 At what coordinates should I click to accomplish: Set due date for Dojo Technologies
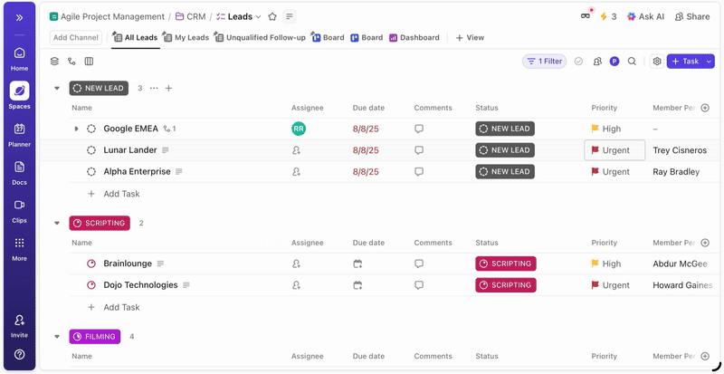[357, 285]
